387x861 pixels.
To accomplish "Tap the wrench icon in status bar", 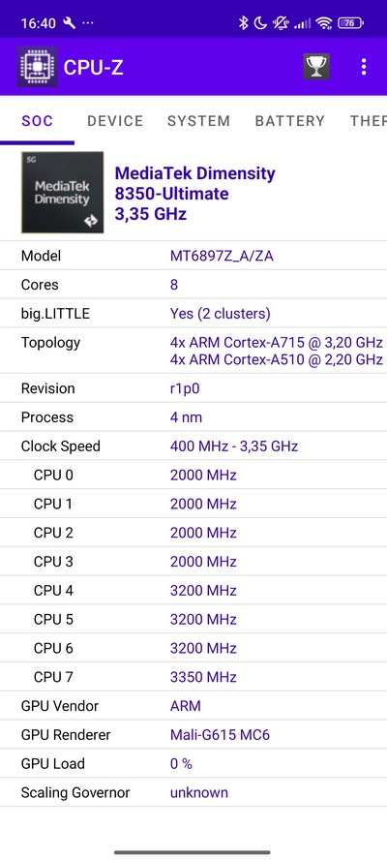I will [70, 23].
